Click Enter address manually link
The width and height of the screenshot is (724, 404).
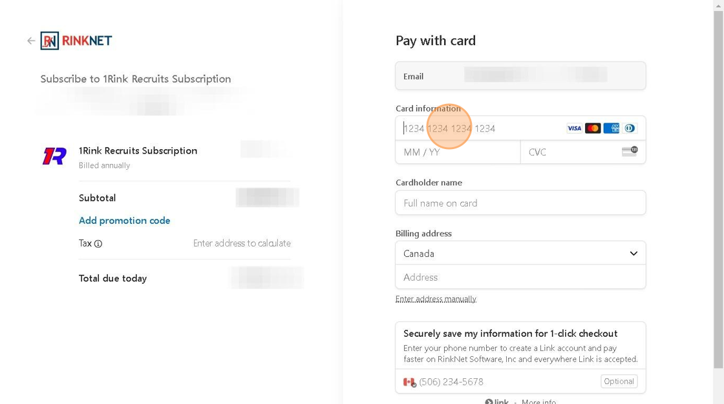pos(436,299)
